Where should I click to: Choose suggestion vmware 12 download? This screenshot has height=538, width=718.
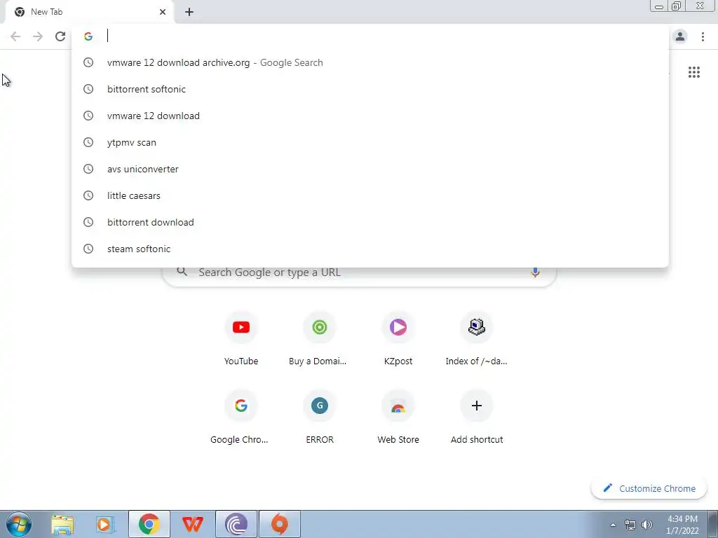point(370,116)
